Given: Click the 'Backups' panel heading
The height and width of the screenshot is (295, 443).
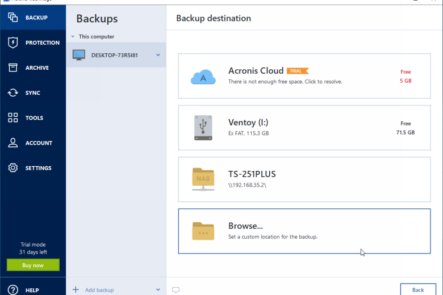Looking at the screenshot, I should [x=97, y=19].
